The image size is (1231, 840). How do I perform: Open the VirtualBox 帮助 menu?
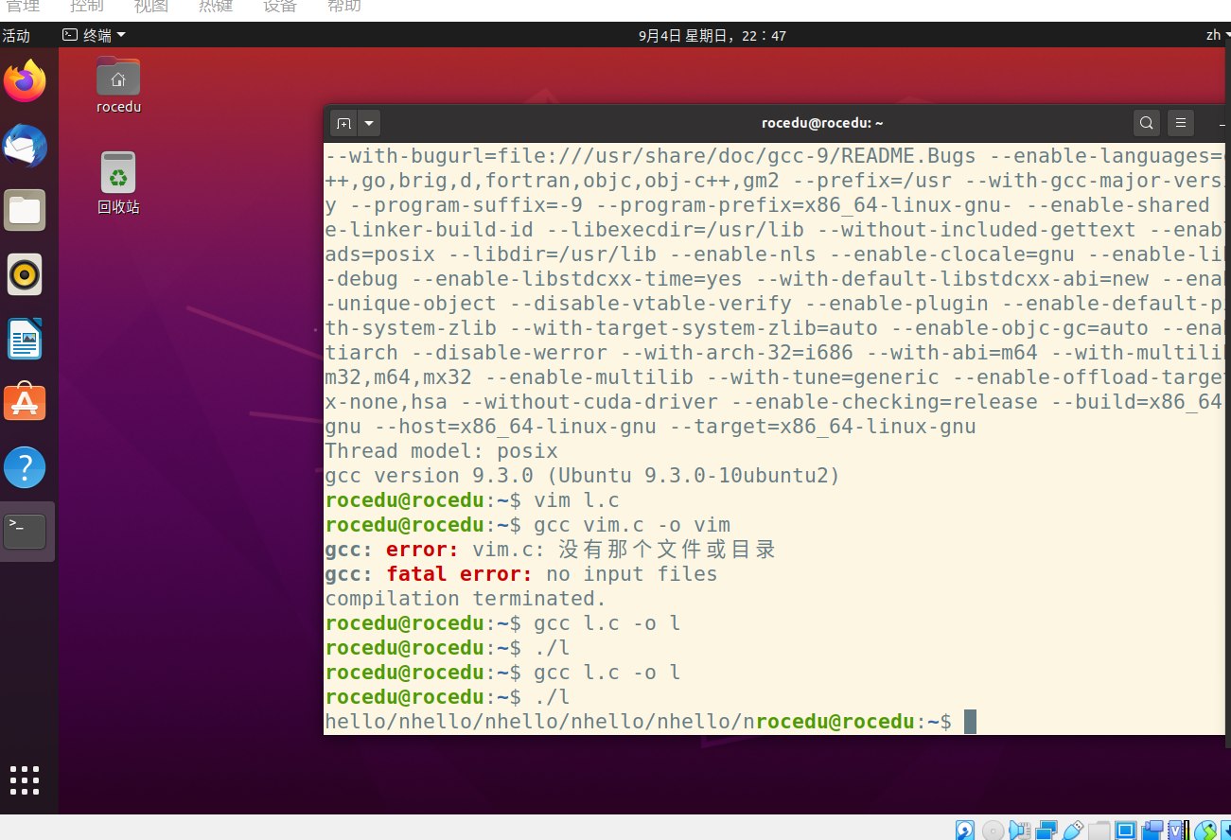344,7
